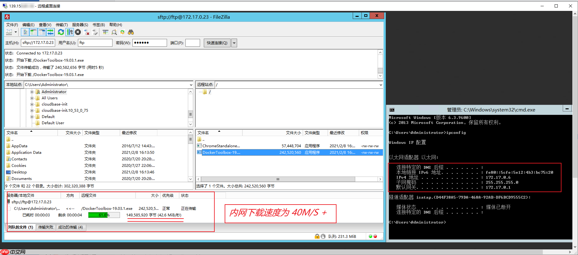
Task: Select Default User folder in tree
Action: (53, 123)
